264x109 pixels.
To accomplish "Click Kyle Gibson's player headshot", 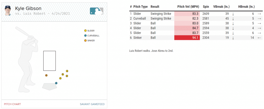I will pyautogui.click(x=7, y=11).
